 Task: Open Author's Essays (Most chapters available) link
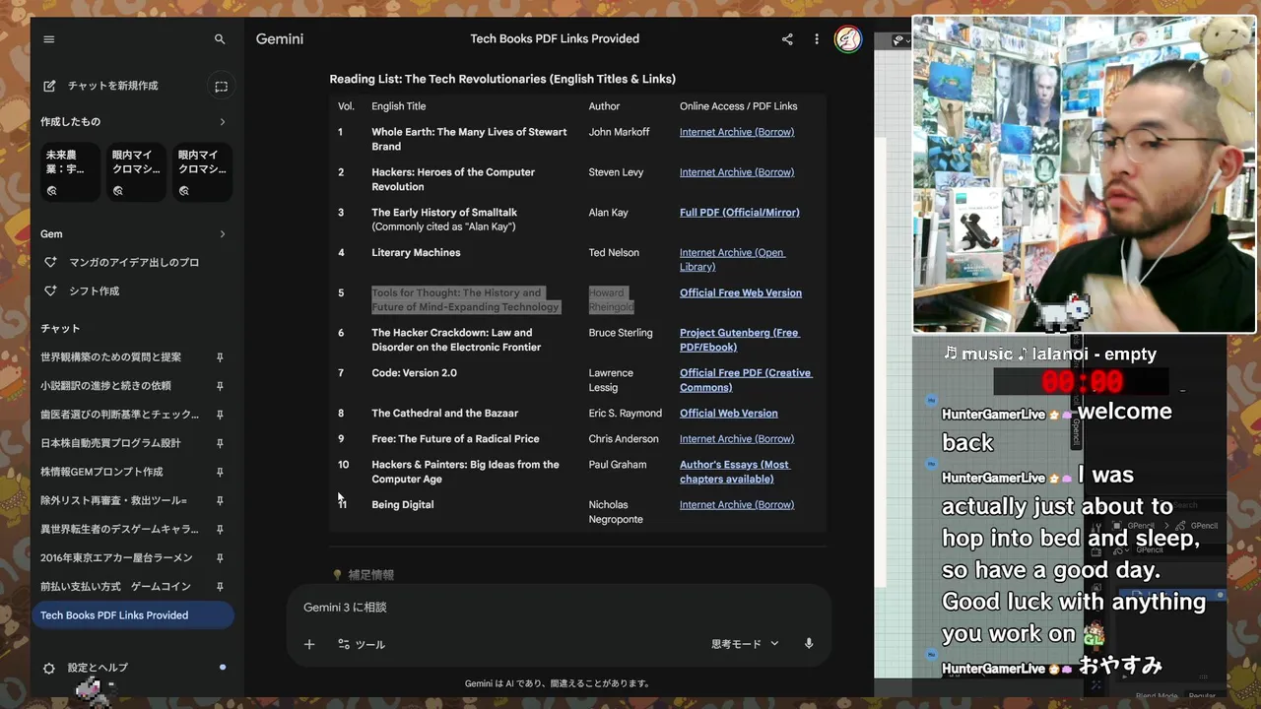pyautogui.click(x=735, y=472)
